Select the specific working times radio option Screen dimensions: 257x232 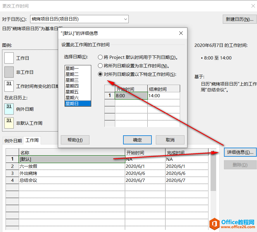tap(100, 74)
